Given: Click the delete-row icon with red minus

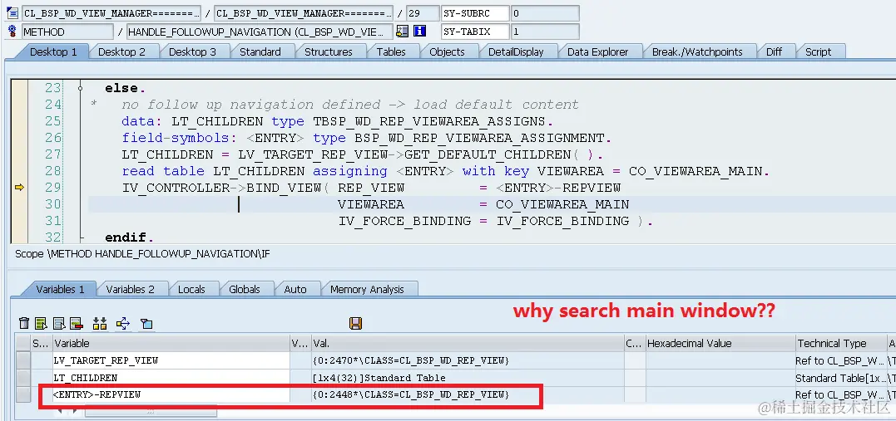Looking at the screenshot, I should pos(77,324).
